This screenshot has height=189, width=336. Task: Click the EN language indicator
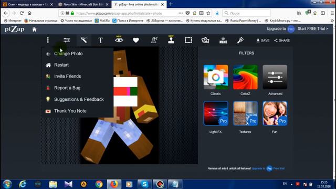pyautogui.click(x=285, y=184)
